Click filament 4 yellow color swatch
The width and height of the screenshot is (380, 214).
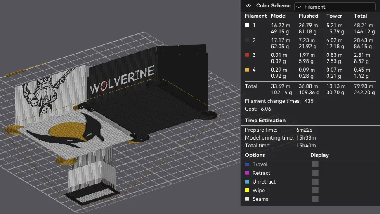point(247,70)
